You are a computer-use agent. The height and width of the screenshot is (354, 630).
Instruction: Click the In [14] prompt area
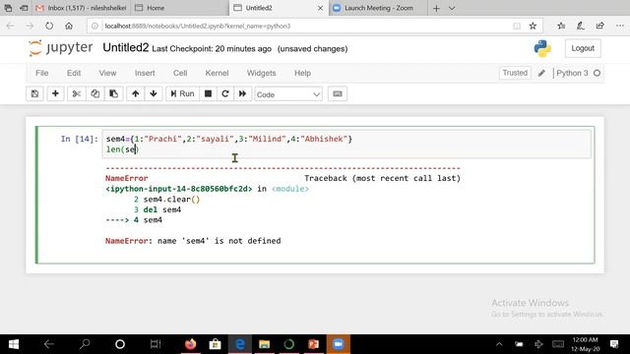pyautogui.click(x=79, y=139)
